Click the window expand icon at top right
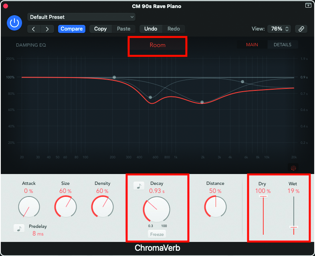The image size is (315, 256). [x=308, y=6]
